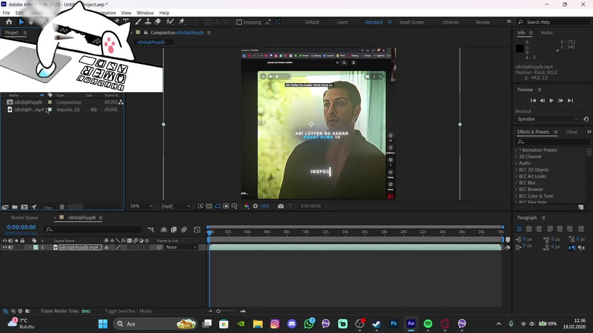Screen dimensions: 593x333
Task: Open the Parent None dropdown
Action: click(182, 247)
